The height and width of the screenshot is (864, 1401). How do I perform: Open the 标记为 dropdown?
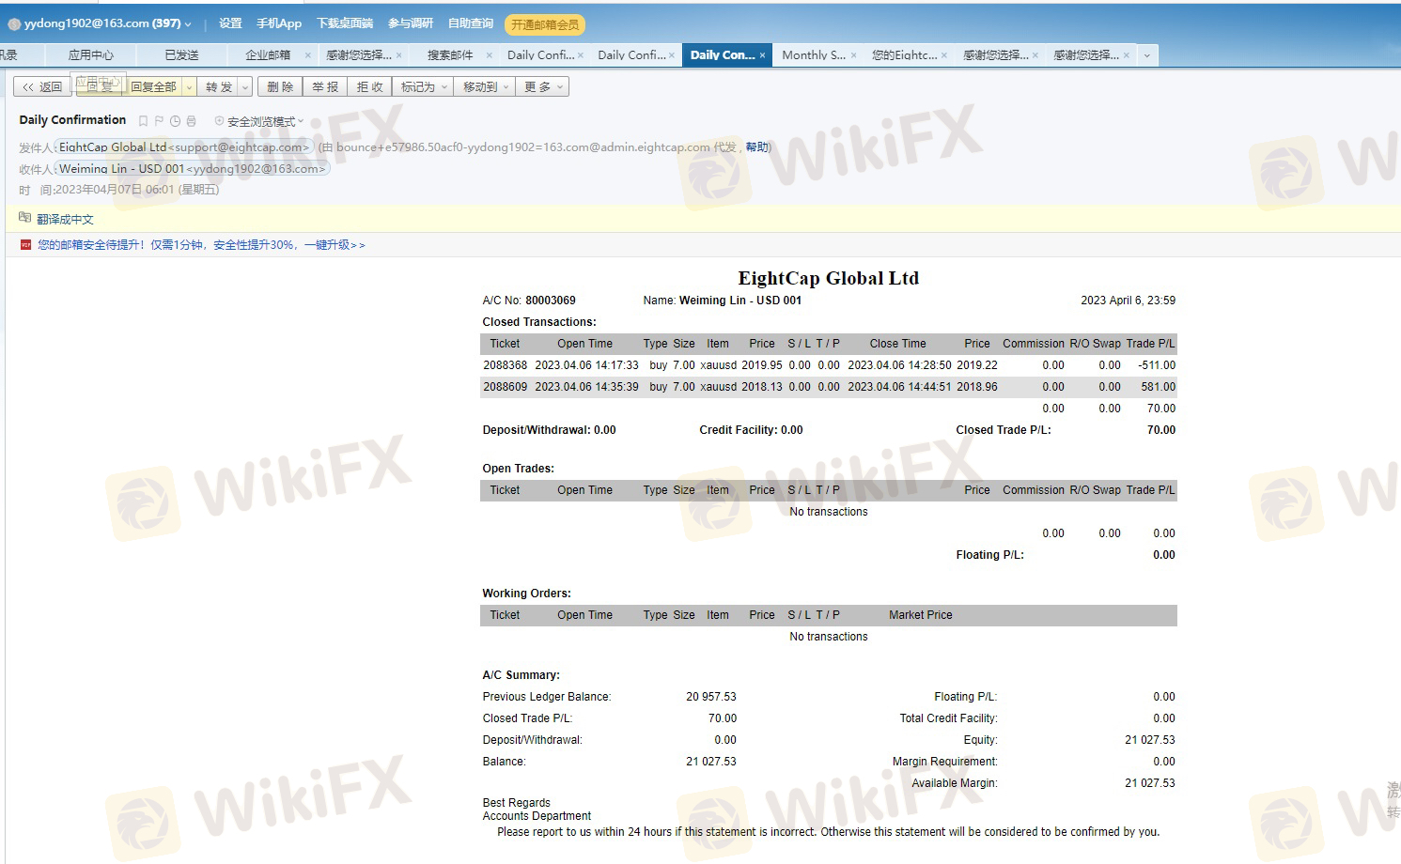423,87
